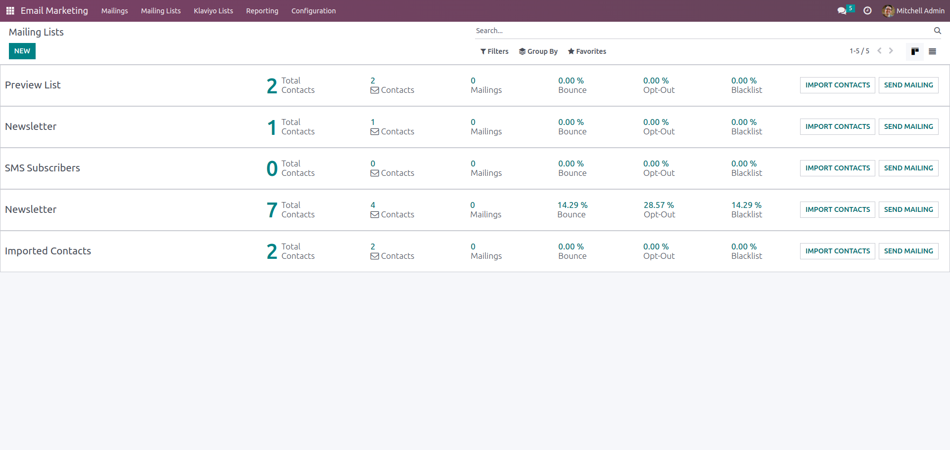Open the Klaviyo Lists menu
Viewport: 950px width, 450px height.
pyautogui.click(x=213, y=11)
